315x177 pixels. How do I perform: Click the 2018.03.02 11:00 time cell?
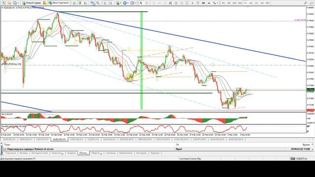(x=300, y=149)
